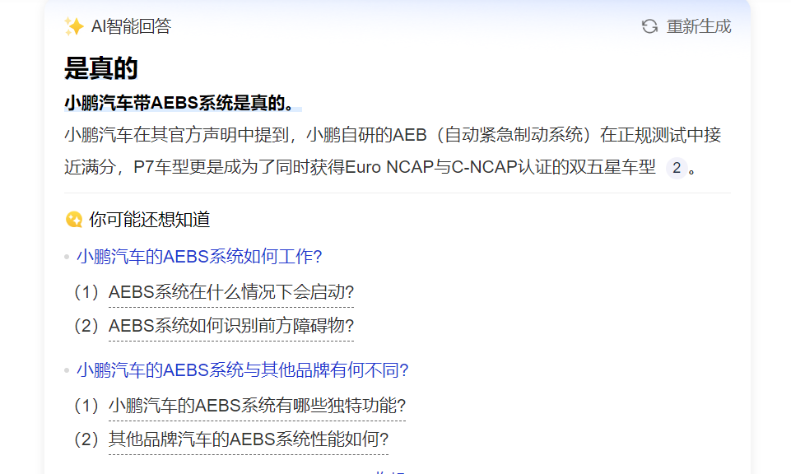Image resolution: width=791 pixels, height=474 pixels.
Task: Open link 小鹏汽车的AEBS系统如何工作?
Action: pos(199,257)
